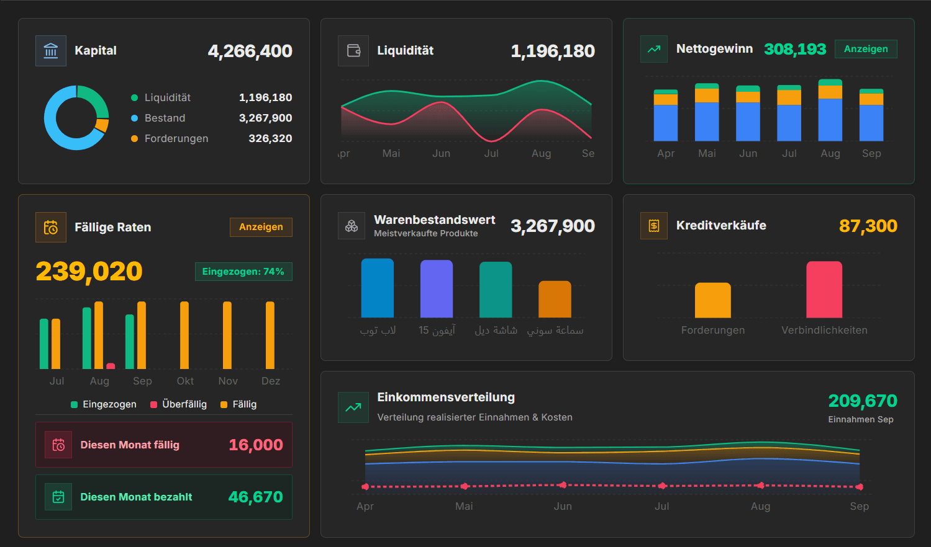Click the Dez label in Fällige Raten chart
Image resolution: width=931 pixels, height=547 pixels.
271,381
